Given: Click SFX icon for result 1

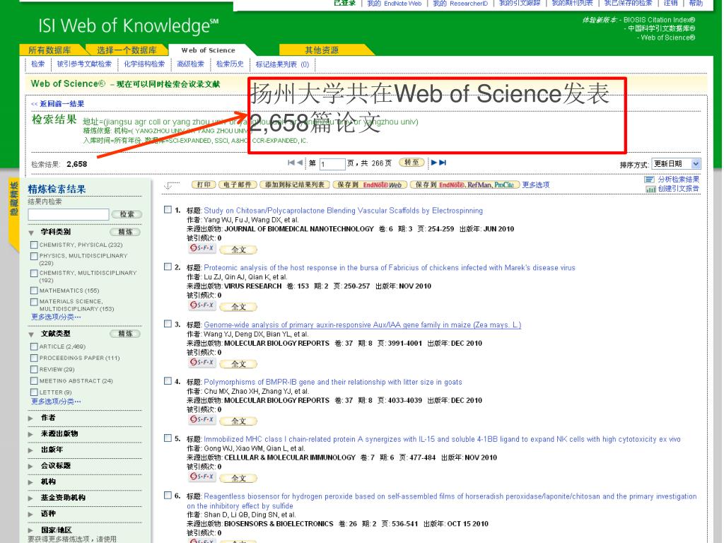Looking at the screenshot, I should tap(202, 248).
